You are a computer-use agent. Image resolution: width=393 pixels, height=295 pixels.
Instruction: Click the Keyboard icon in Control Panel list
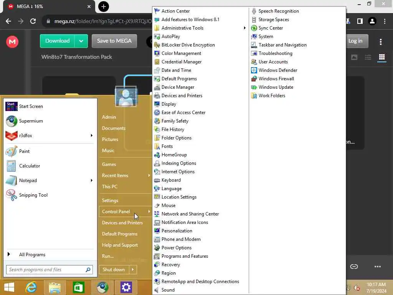pos(157,180)
